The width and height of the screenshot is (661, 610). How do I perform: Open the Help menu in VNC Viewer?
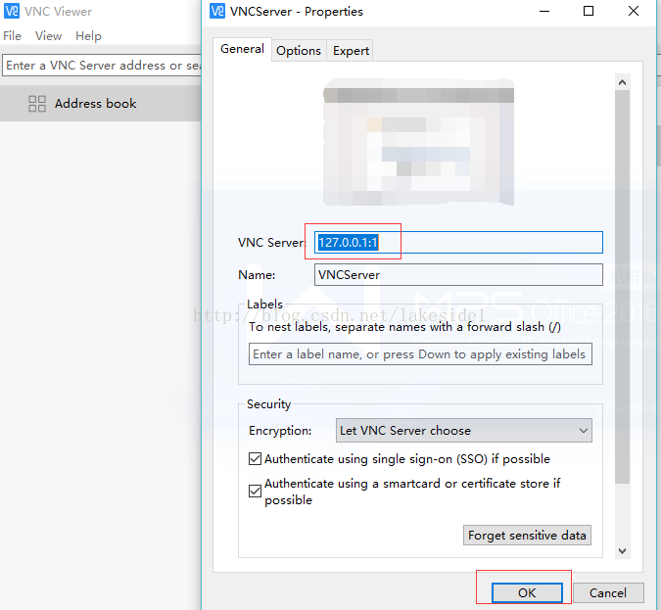click(x=88, y=36)
